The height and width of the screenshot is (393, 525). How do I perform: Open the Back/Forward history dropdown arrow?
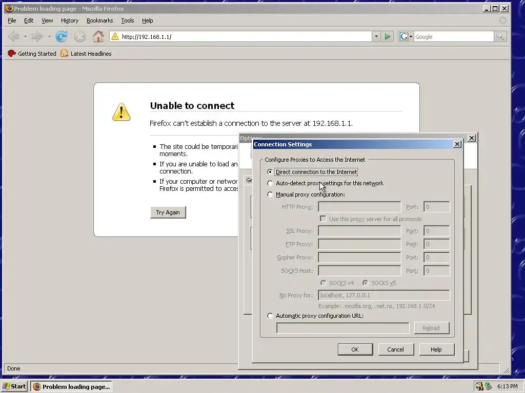click(49, 36)
